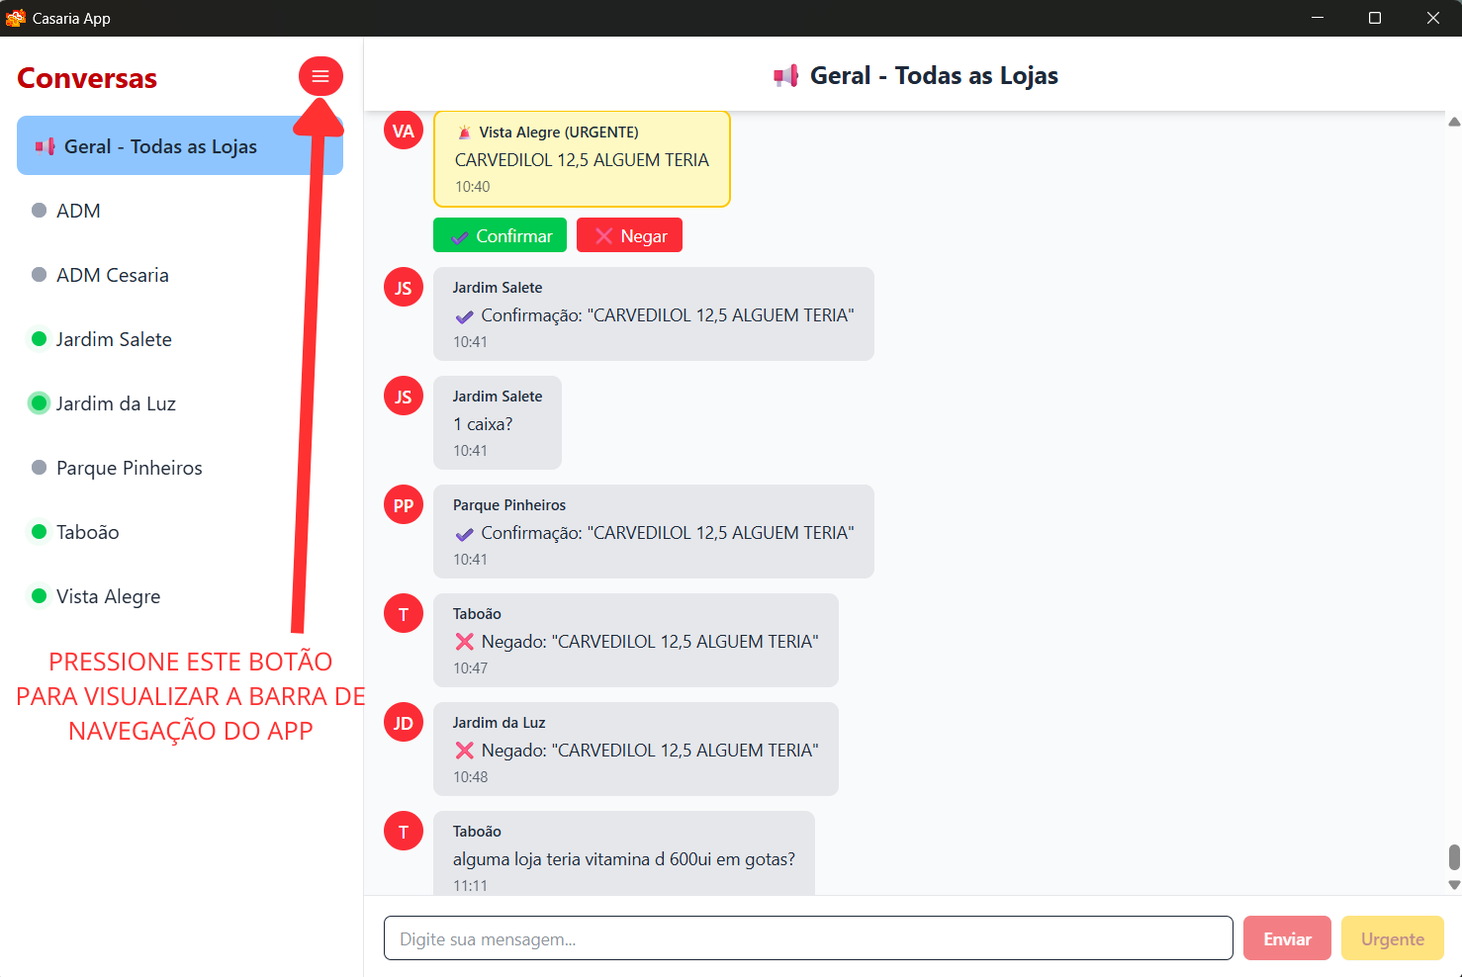
Task: Click the Casaria App fox logo
Action: click(16, 17)
